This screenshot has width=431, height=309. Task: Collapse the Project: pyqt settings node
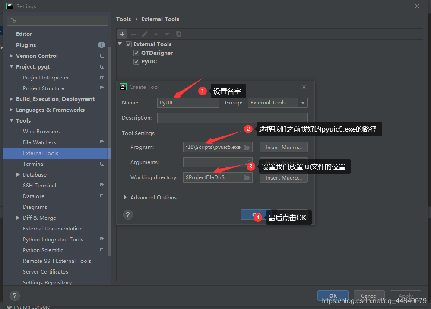point(11,67)
